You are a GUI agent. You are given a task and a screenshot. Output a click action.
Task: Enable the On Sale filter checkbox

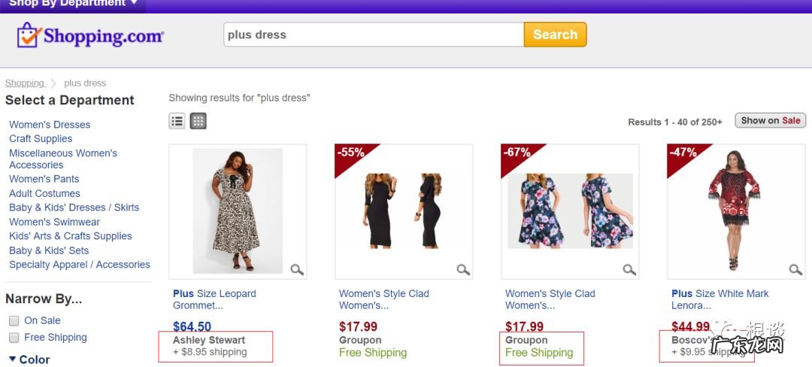pyautogui.click(x=14, y=321)
